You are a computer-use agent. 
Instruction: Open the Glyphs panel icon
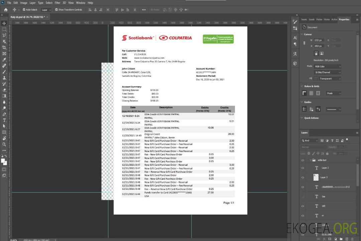click(x=295, y=54)
